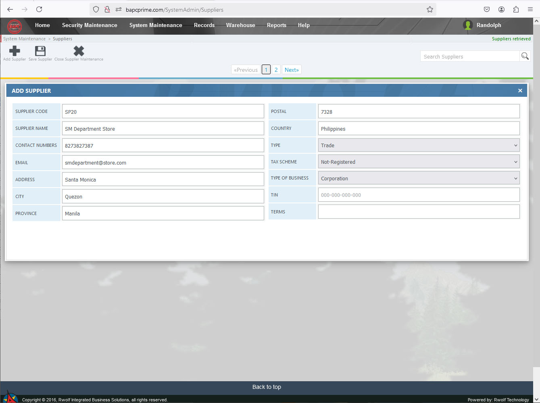Click the Add Supplier plus icon
This screenshot has height=403, width=540.
pos(15,51)
